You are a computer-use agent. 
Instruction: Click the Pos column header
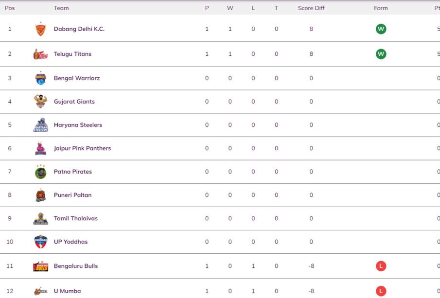(10, 8)
